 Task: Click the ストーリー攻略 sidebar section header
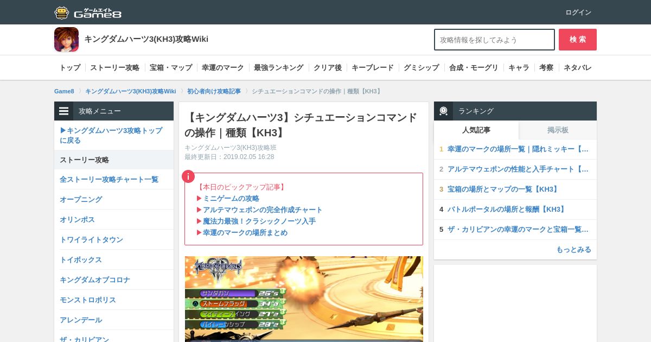(114, 160)
